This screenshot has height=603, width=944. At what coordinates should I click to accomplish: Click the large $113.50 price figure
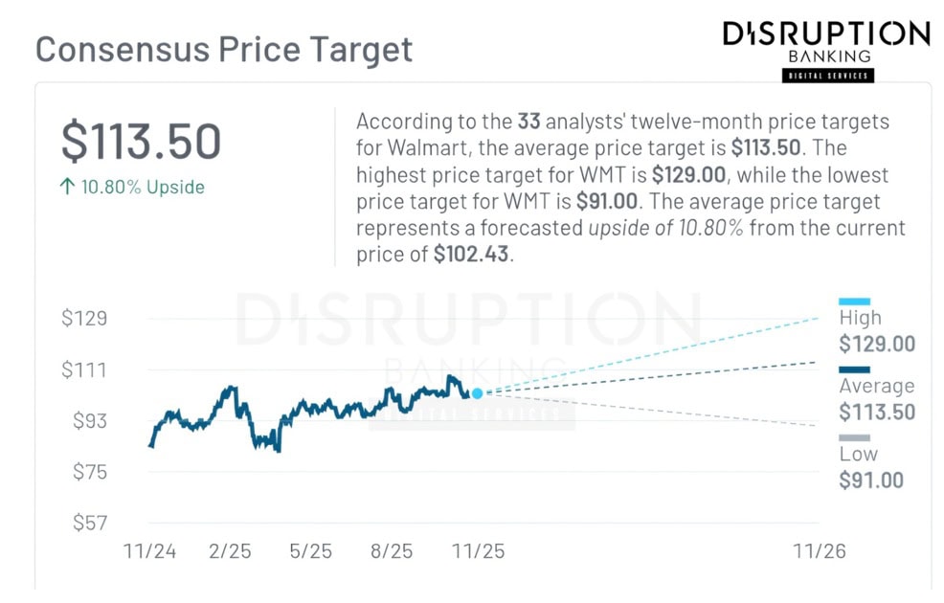(x=141, y=141)
